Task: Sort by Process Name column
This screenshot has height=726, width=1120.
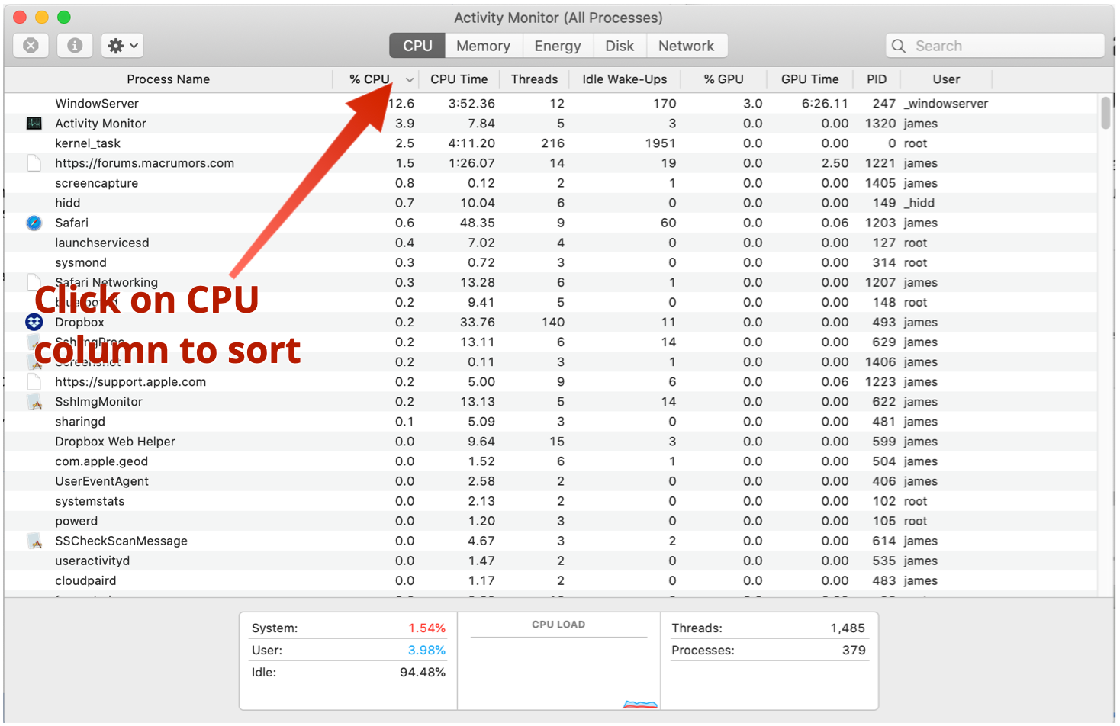Action: coord(168,79)
